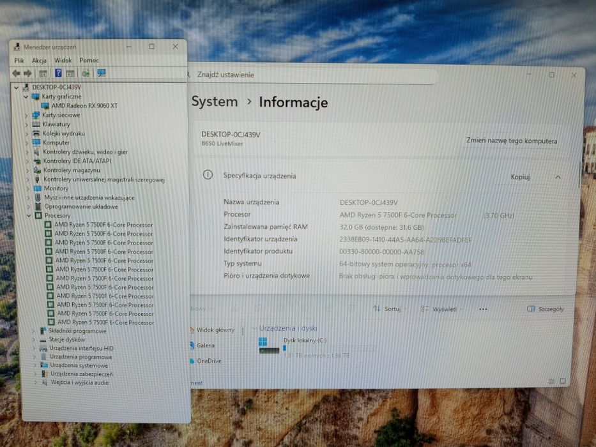Expand the Karty sieciowe branch
This screenshot has height=447, width=596.
coord(27,115)
